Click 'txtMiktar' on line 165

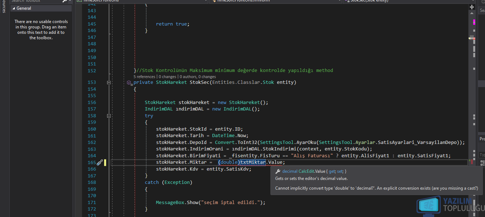253,162
